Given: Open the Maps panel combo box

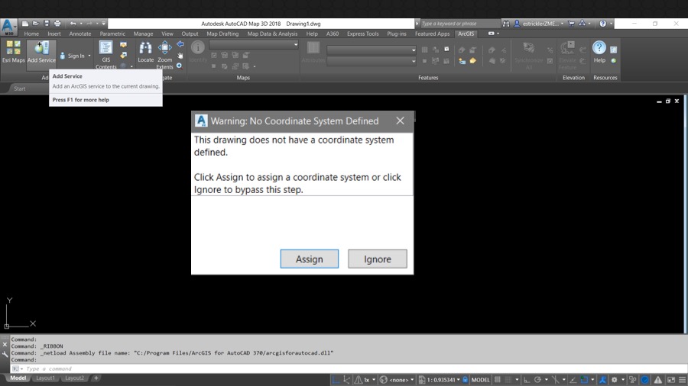Looking at the screenshot, I should [x=254, y=45].
